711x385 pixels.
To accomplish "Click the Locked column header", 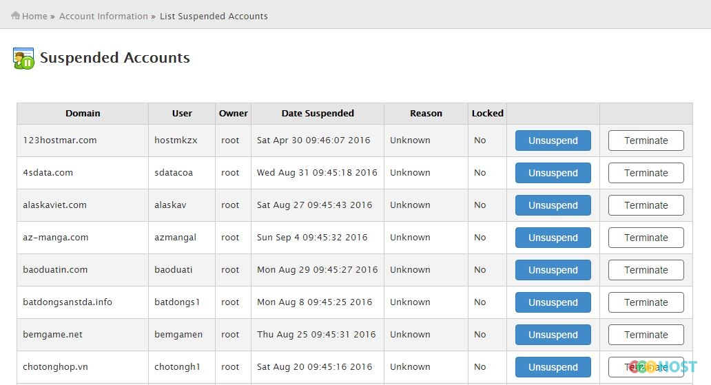I will pos(488,114).
